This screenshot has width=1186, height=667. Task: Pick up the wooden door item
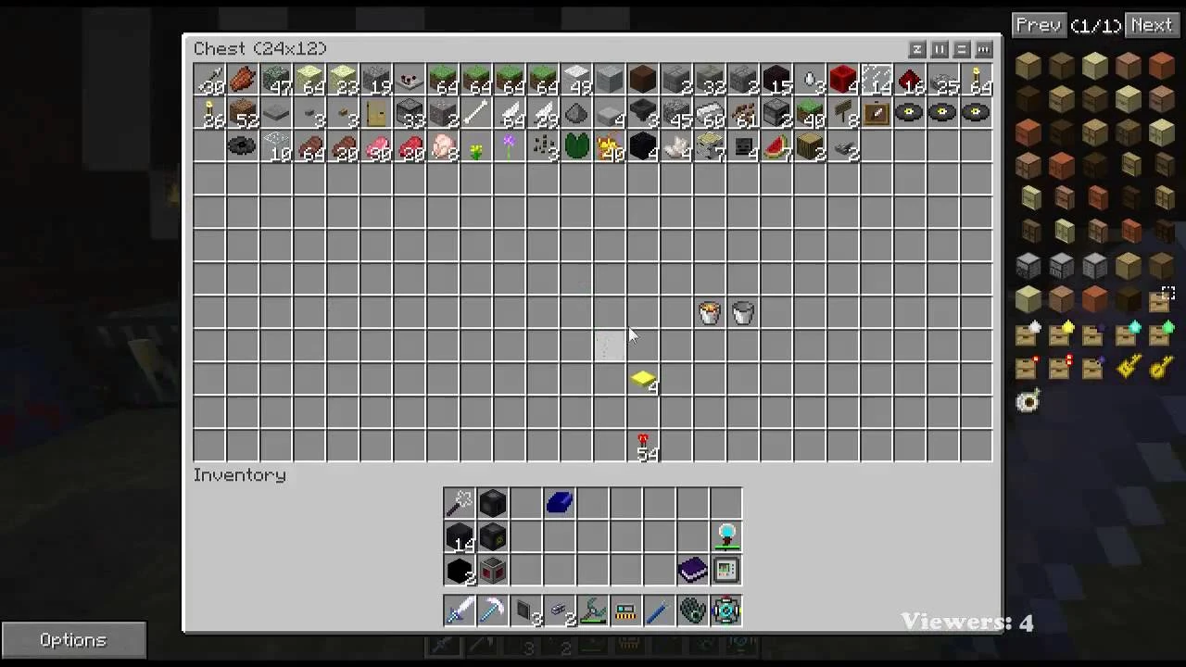pyautogui.click(x=376, y=114)
